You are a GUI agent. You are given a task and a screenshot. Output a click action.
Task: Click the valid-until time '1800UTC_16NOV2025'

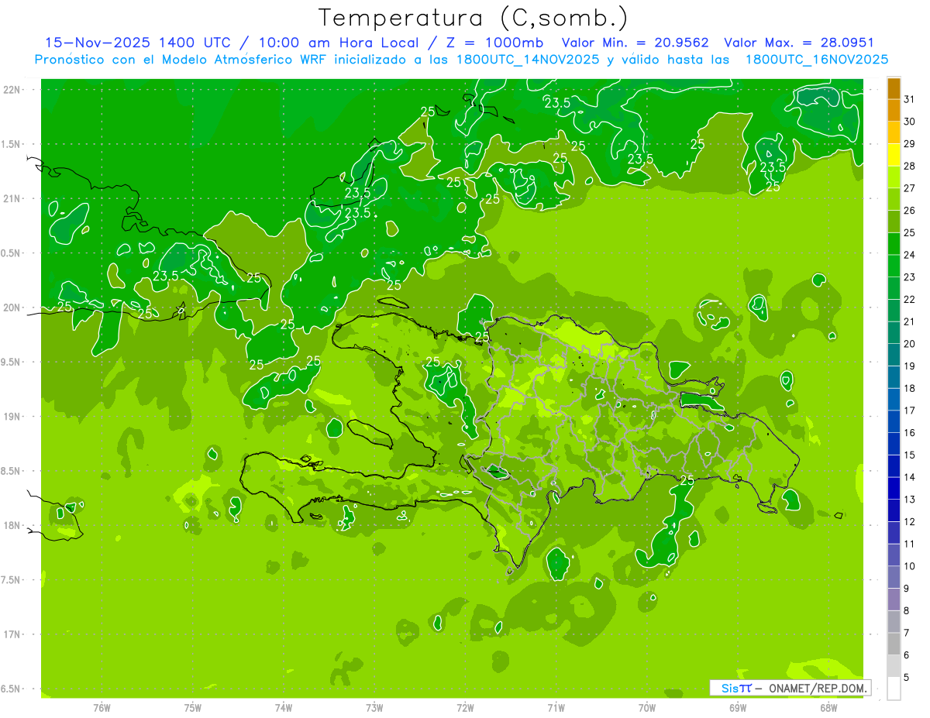(x=817, y=60)
